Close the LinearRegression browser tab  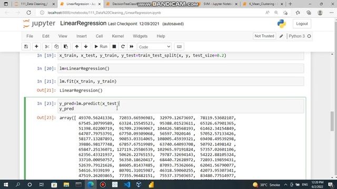[100, 4]
